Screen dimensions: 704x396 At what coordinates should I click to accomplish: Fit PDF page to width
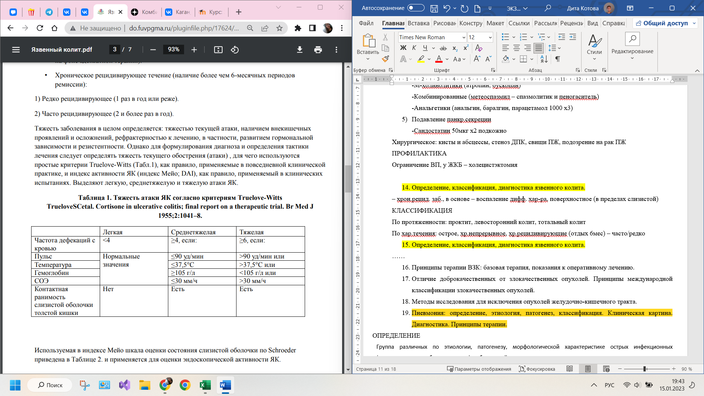coord(218,49)
